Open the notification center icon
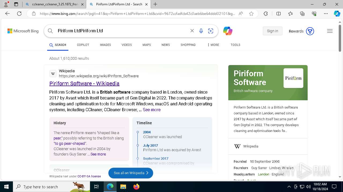The width and height of the screenshot is (343, 192). click(334, 187)
